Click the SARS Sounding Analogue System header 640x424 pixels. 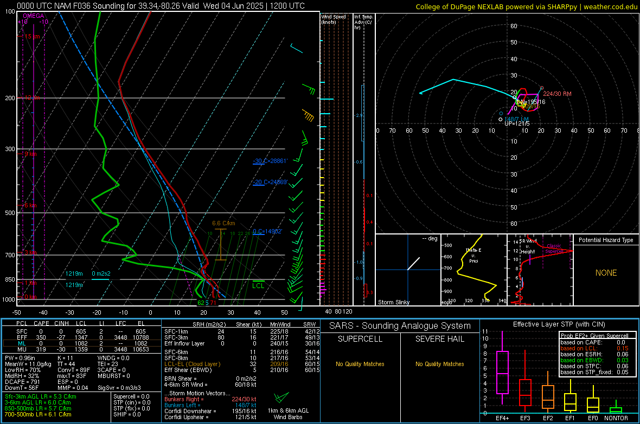[x=400, y=326]
